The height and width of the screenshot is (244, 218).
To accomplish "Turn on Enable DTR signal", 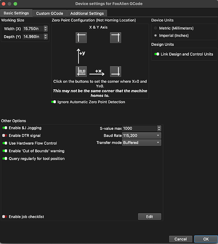I will tap(5, 136).
